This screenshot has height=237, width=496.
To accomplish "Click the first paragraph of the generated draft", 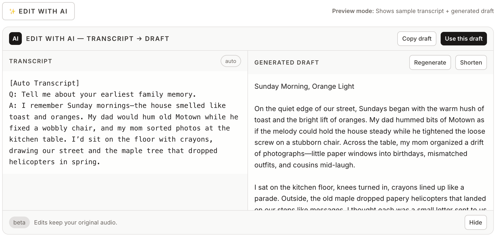I will (370, 137).
